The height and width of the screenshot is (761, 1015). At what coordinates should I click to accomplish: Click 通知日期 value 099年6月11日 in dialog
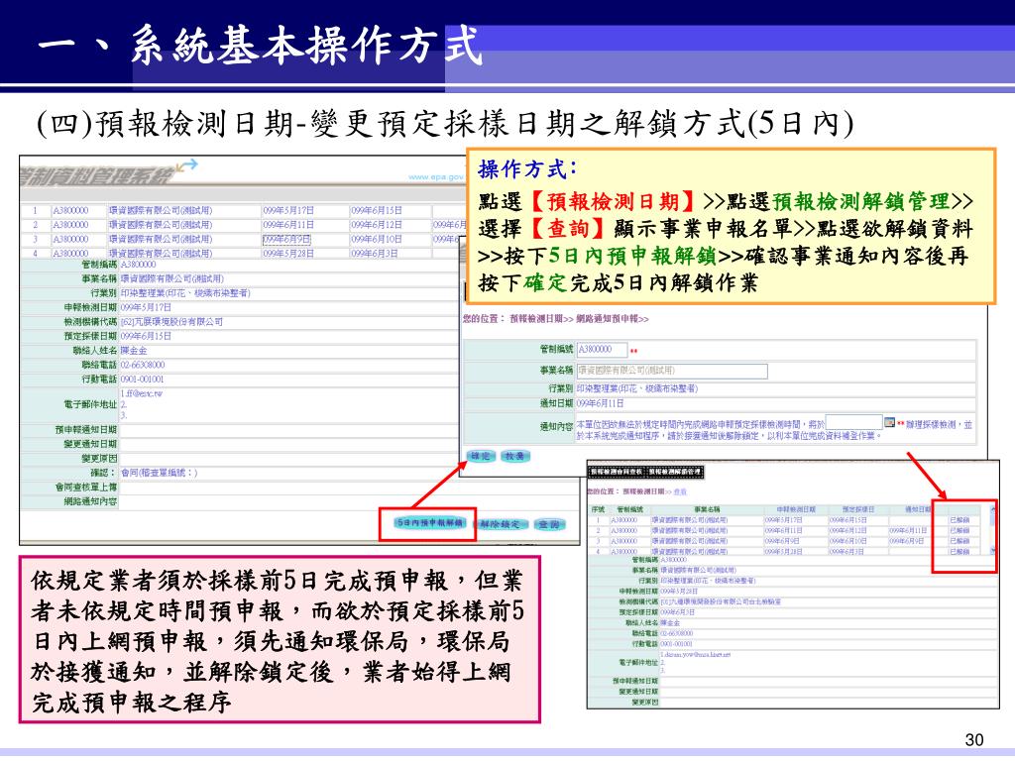600,403
